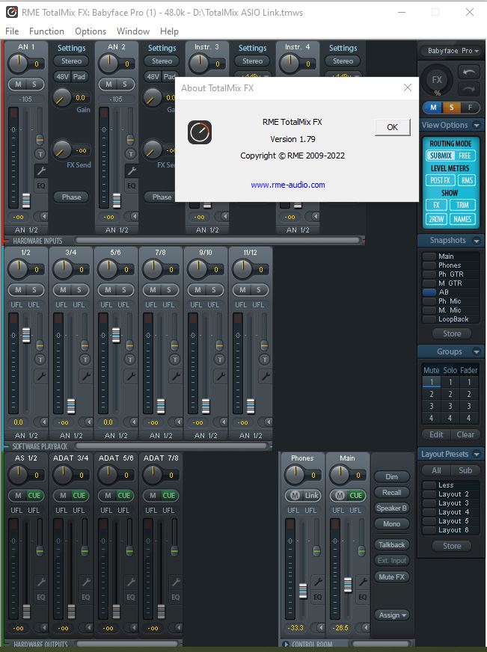Collapse the Snapshots section
Viewport: 487px width, 652px height.
click(477, 241)
